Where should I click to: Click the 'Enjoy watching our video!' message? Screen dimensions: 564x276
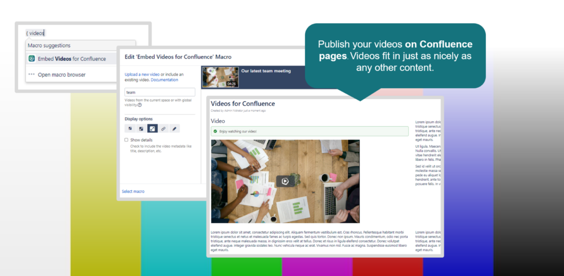click(238, 131)
